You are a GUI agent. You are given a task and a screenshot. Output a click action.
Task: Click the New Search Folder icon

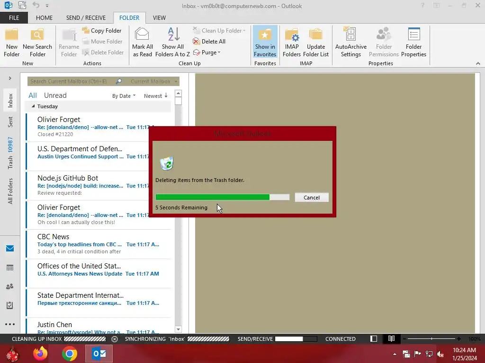coord(37,42)
